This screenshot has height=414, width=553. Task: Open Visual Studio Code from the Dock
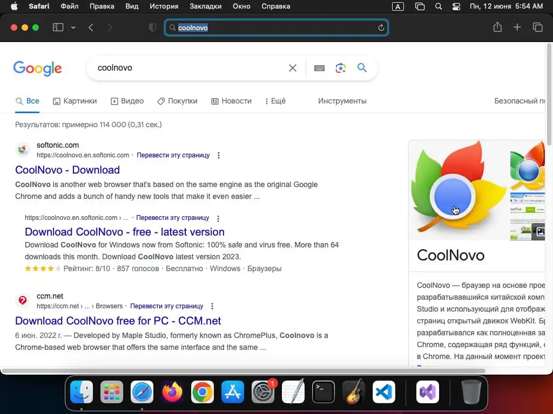click(384, 392)
